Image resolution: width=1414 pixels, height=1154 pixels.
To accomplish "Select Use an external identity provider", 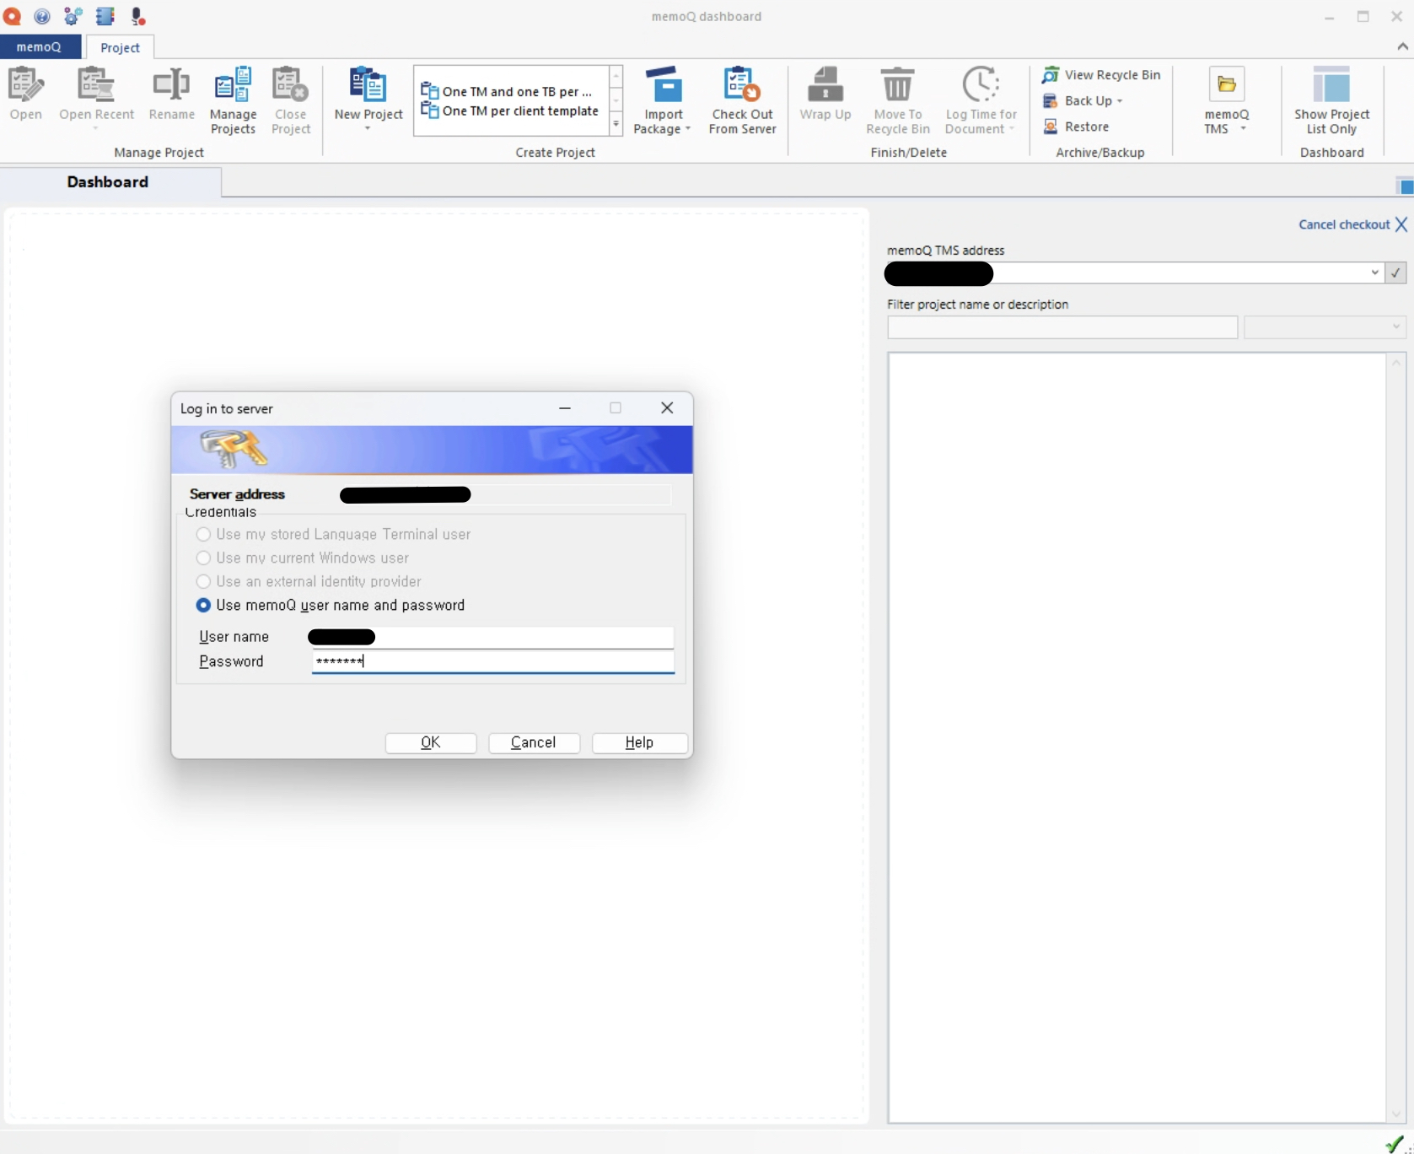I will click(x=309, y=581).
